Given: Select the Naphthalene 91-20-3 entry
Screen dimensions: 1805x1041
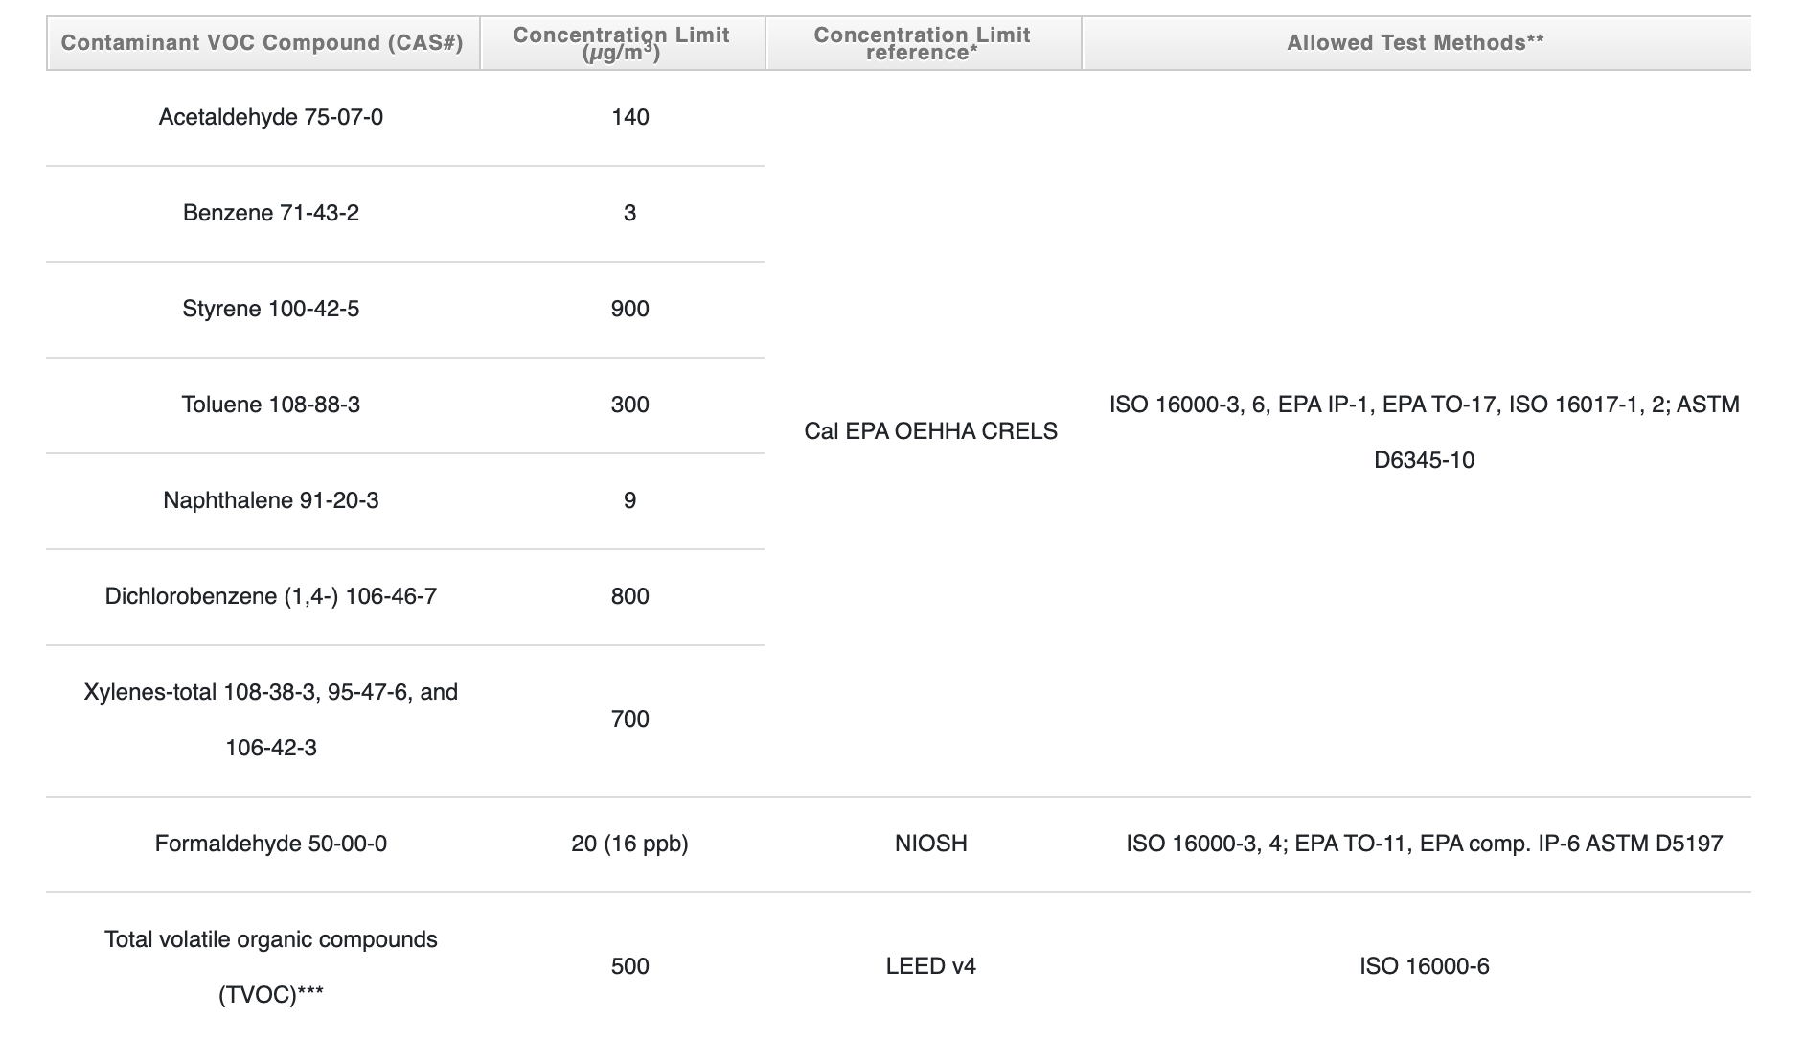Looking at the screenshot, I should (x=272, y=499).
